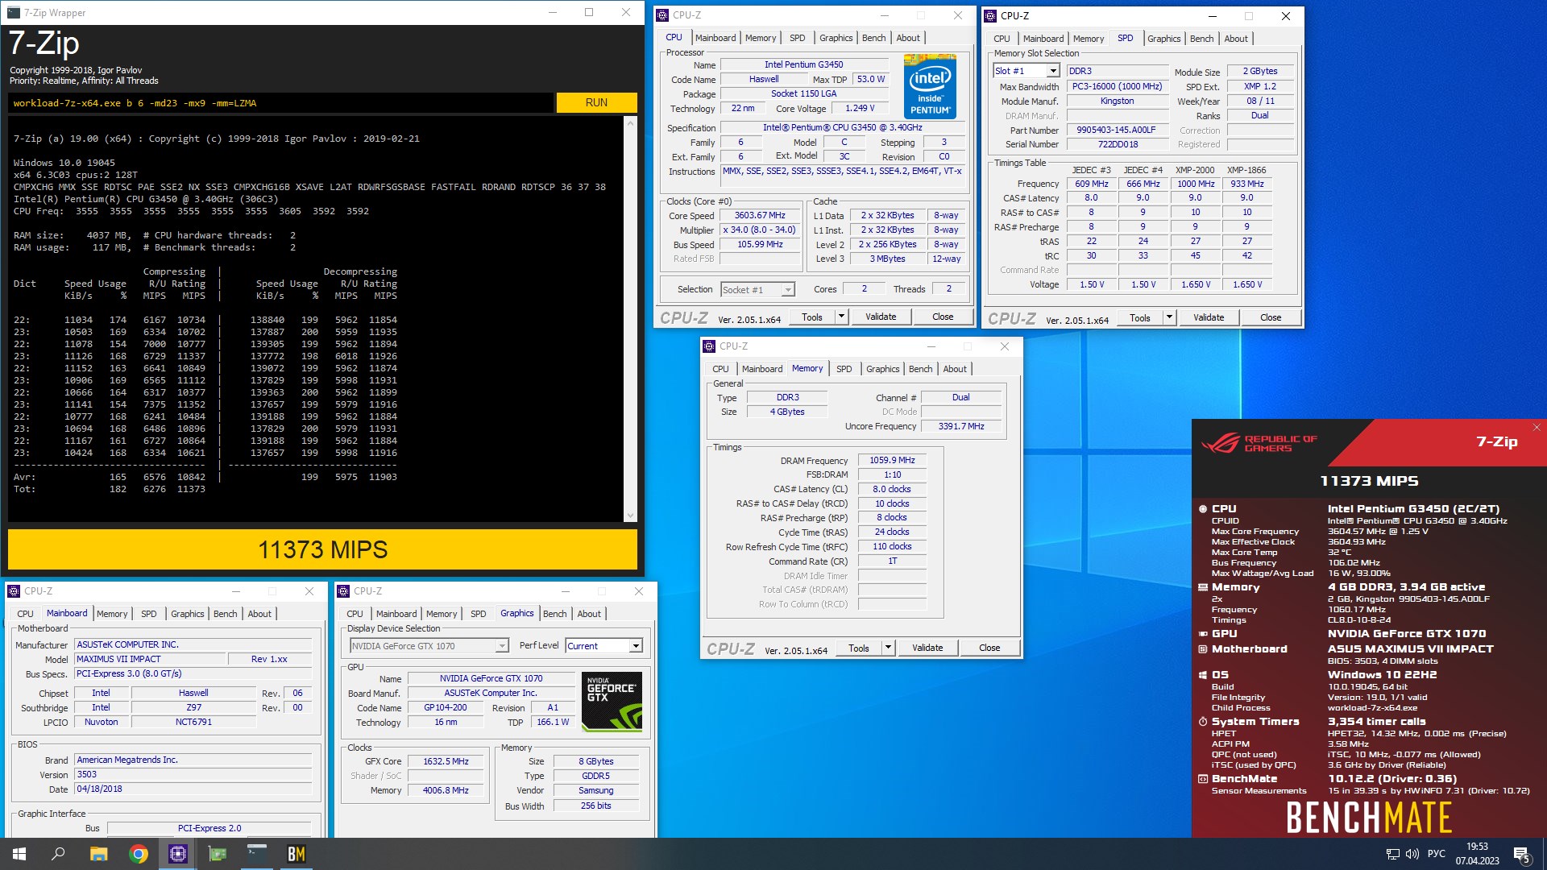Launch Google Chrome from the taskbar

pos(138,854)
